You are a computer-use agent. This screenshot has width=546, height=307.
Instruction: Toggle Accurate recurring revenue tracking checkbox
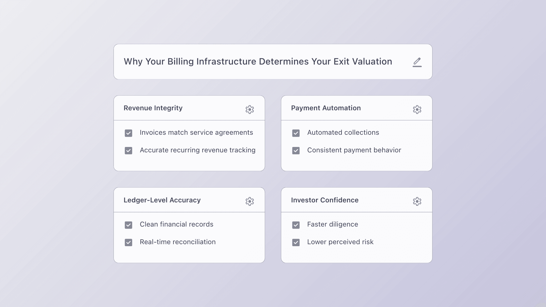pyautogui.click(x=129, y=151)
